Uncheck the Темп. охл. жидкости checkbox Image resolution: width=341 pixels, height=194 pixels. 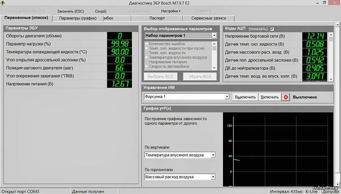146,53
